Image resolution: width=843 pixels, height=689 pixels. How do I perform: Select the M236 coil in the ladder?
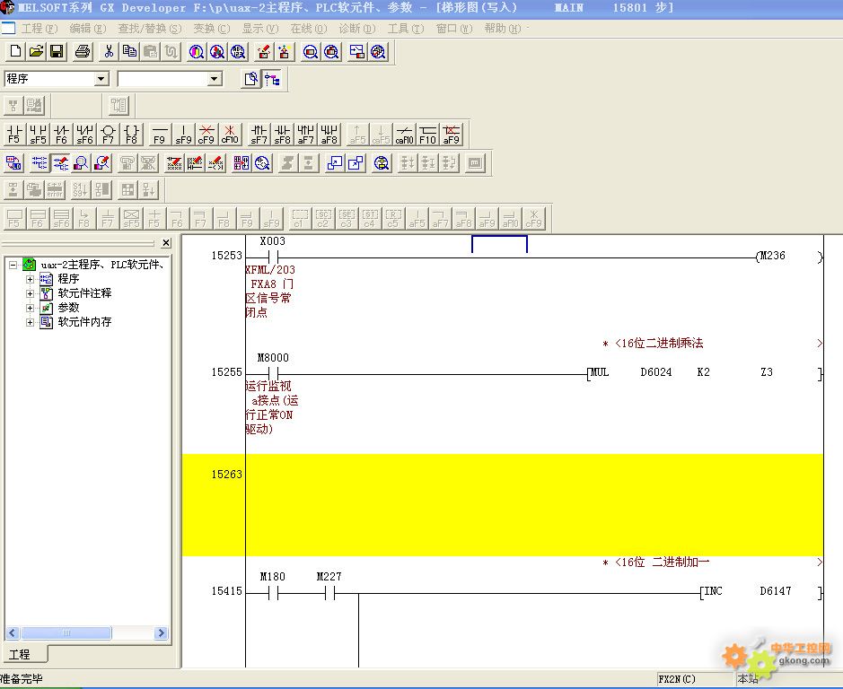(788, 256)
